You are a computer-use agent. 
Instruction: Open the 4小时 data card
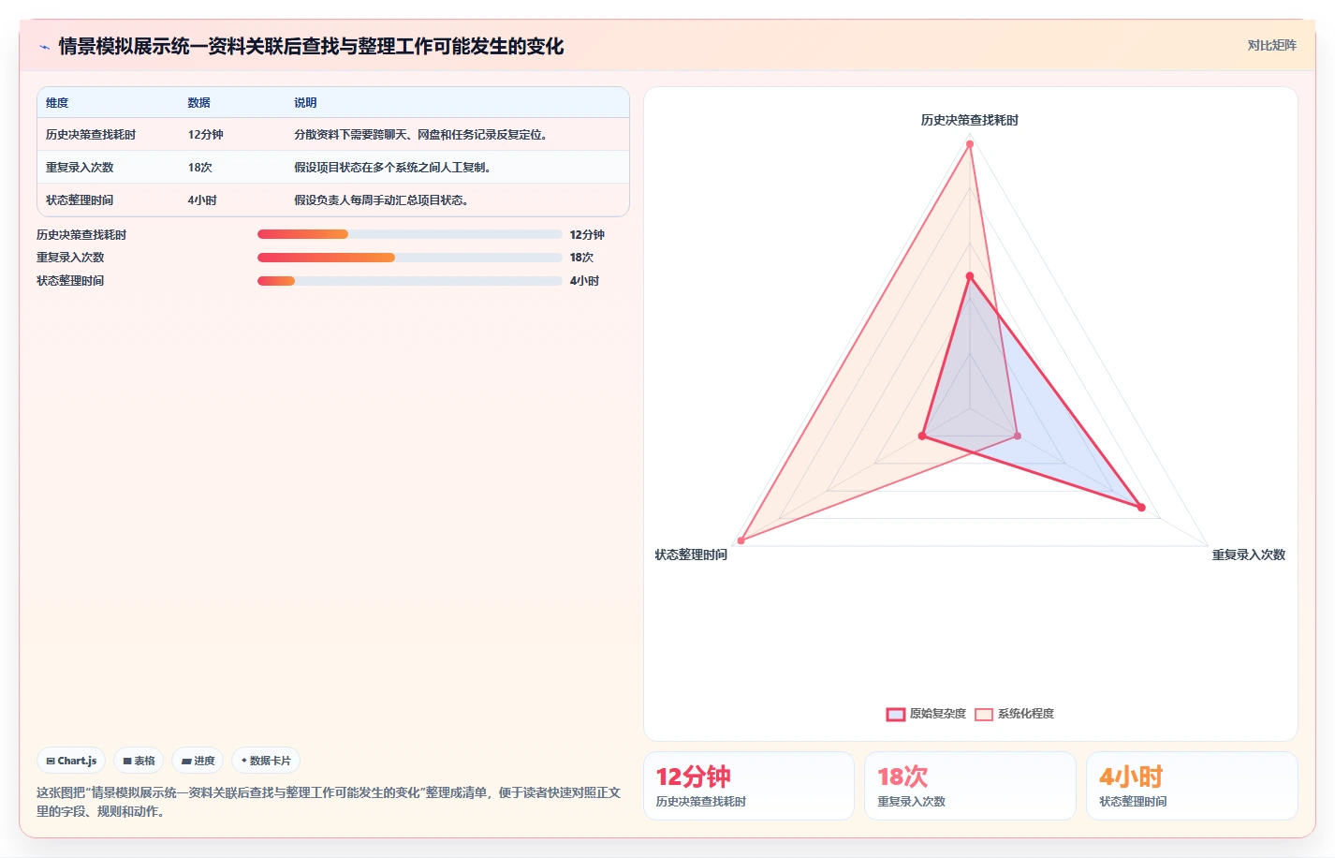pos(1192,786)
